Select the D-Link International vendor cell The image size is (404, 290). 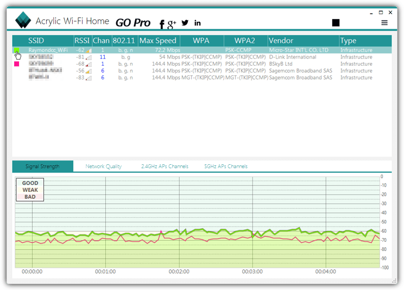click(x=293, y=57)
